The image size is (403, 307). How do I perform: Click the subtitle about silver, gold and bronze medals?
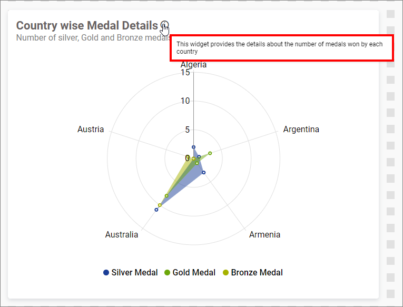[x=92, y=38]
